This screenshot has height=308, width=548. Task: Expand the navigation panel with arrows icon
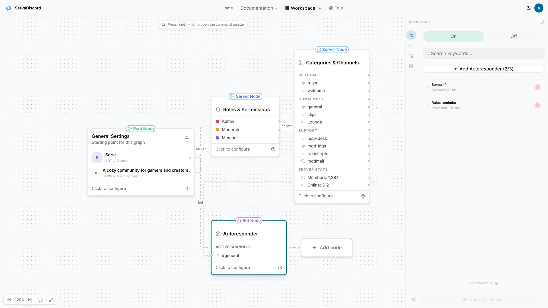click(x=534, y=22)
